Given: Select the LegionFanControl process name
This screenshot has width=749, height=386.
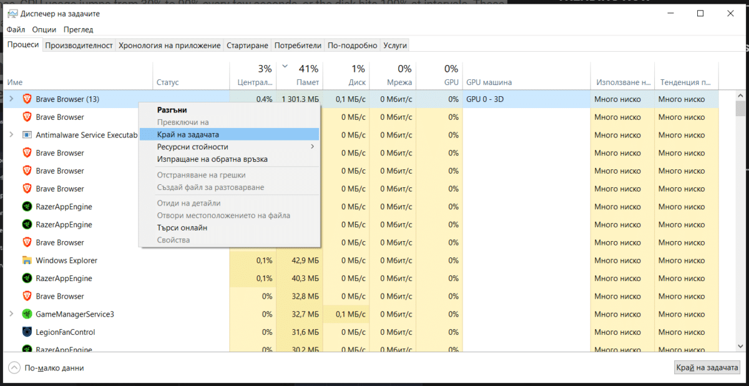Looking at the screenshot, I should coord(66,332).
